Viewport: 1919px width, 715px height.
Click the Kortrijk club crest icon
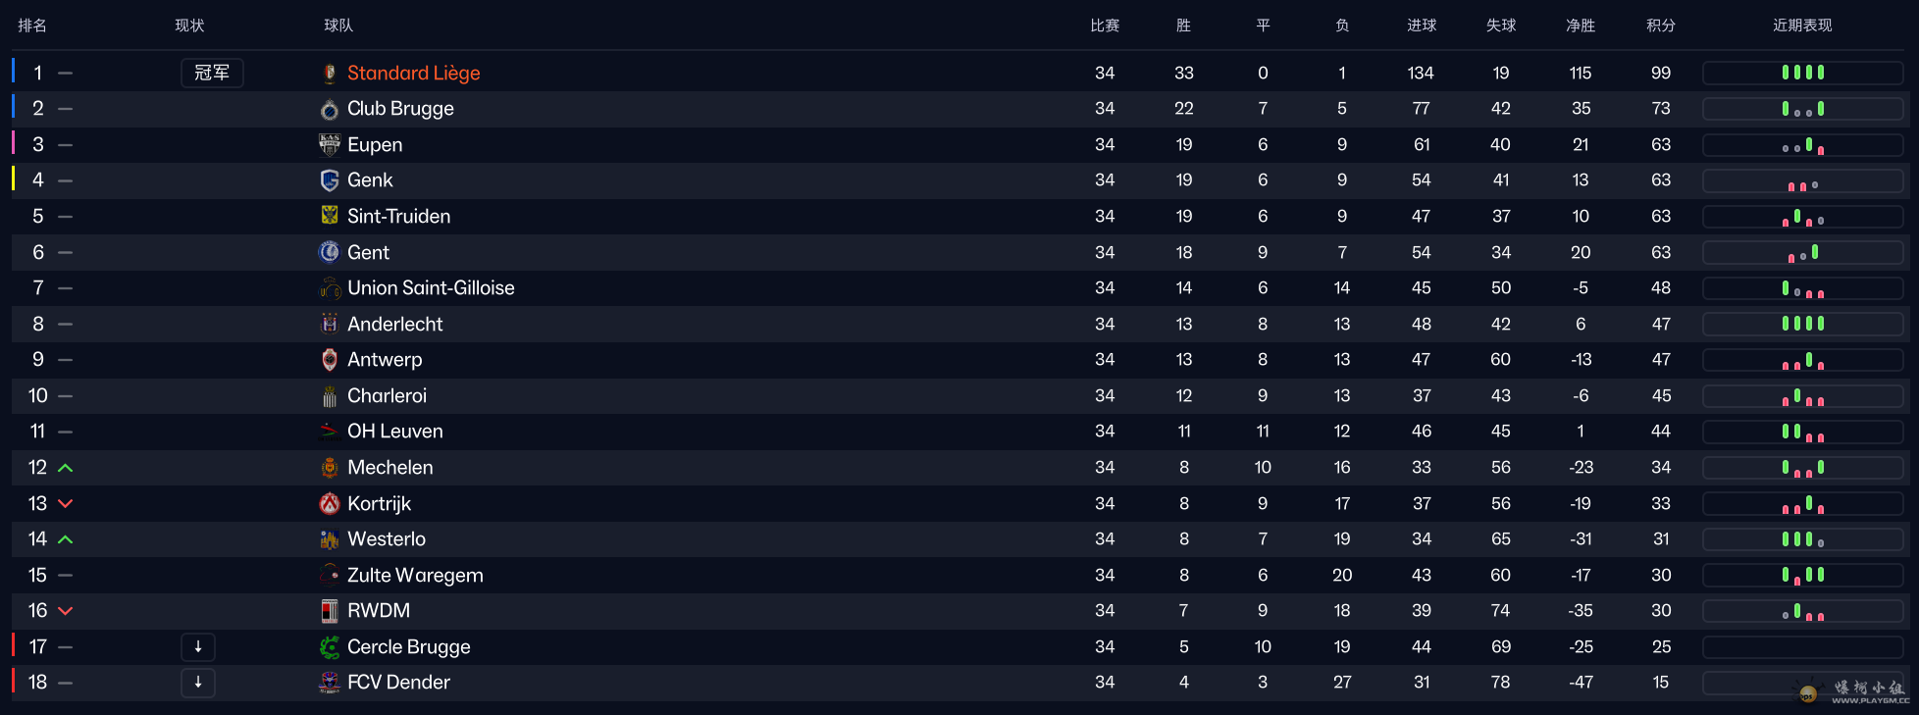tap(330, 503)
